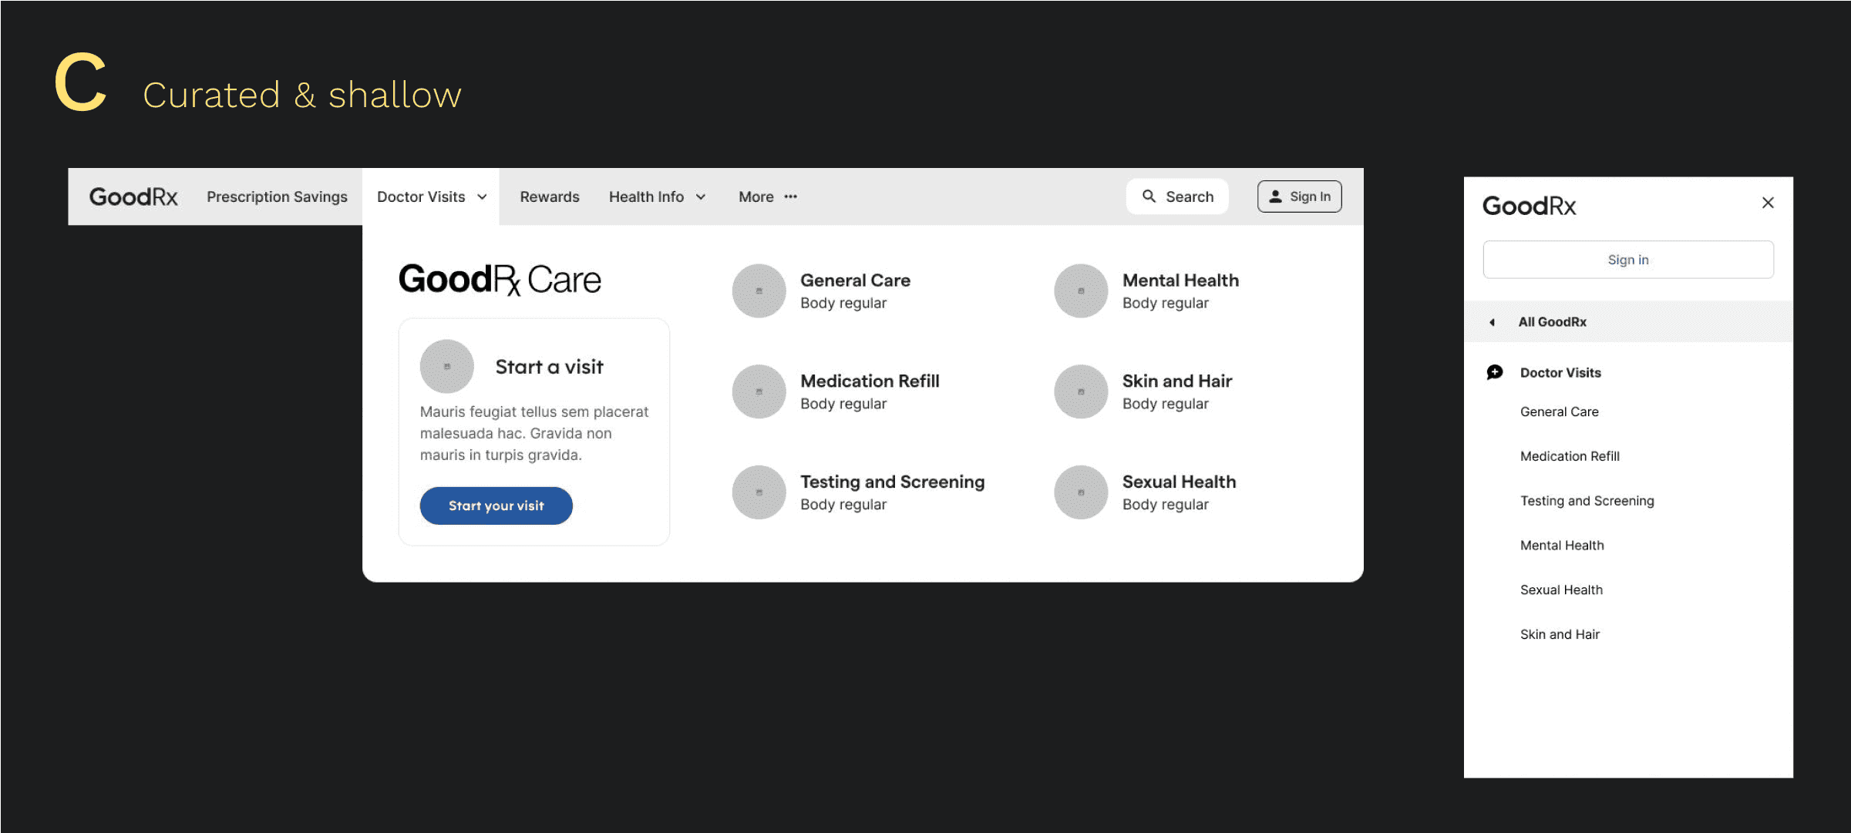
Task: Go back to All GoodRx
Action: [x=1628, y=322]
